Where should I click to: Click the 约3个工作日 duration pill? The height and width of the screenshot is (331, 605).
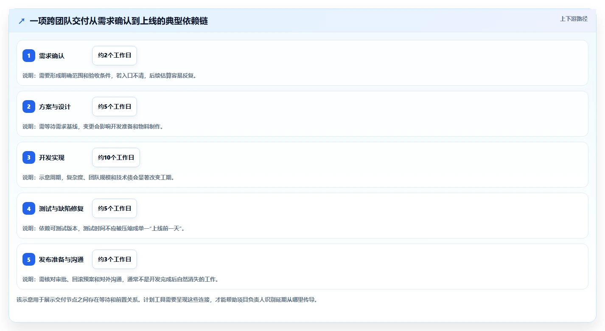pyautogui.click(x=115, y=259)
